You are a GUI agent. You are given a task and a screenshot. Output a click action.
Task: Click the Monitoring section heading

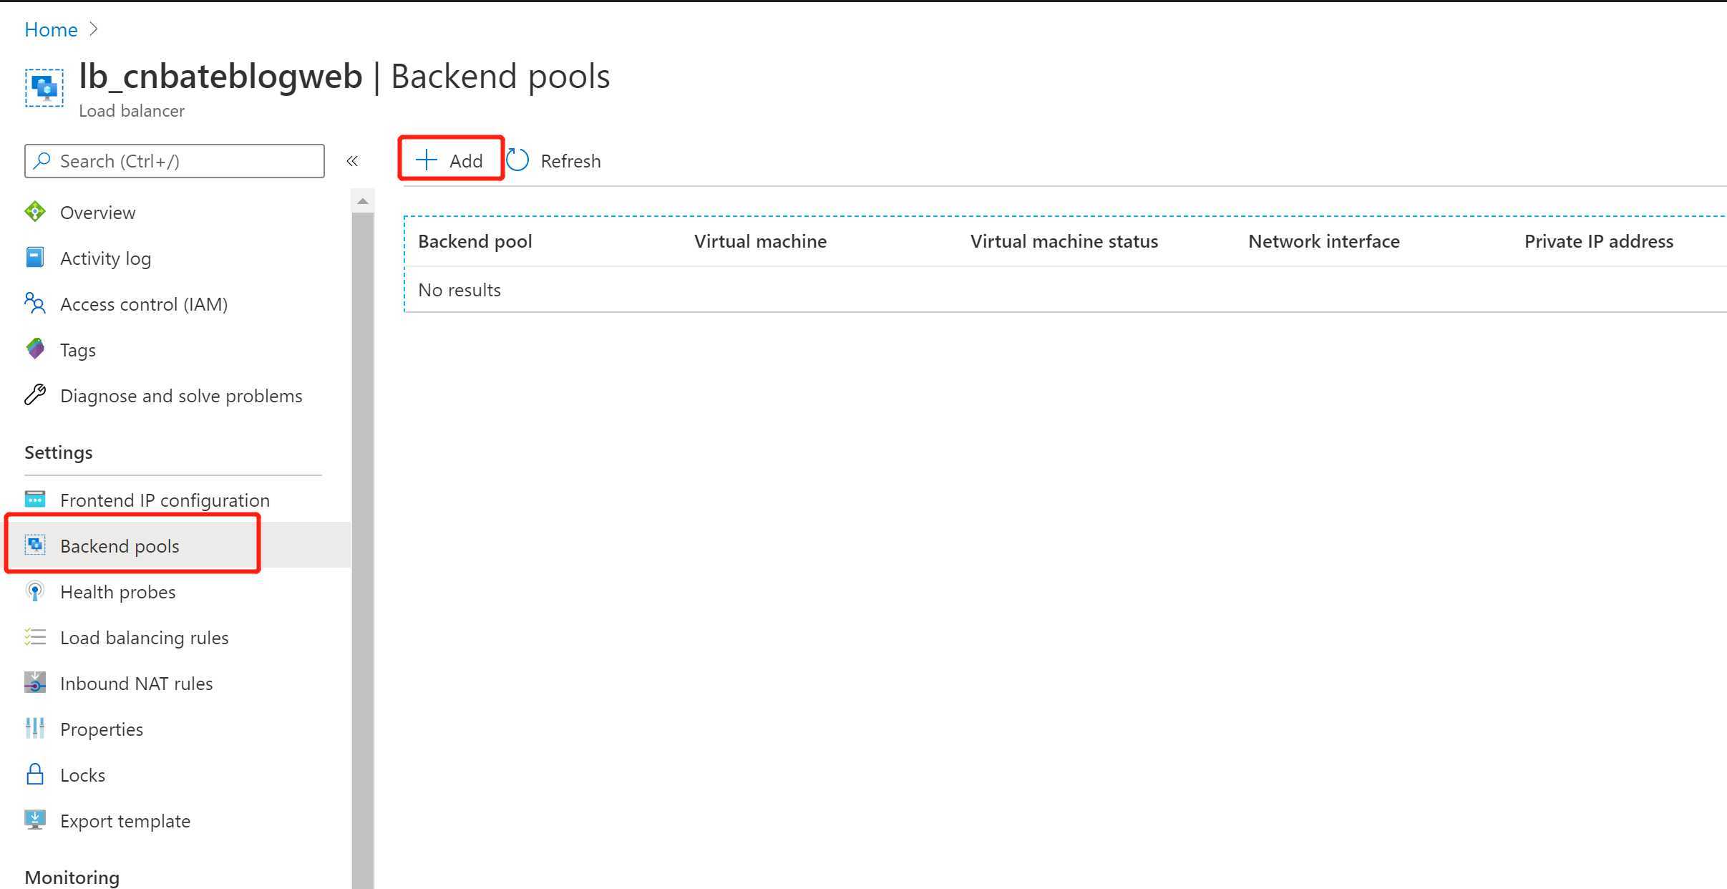(72, 878)
